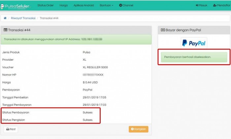Click the Transaksi #44 panel heading

coord(17,30)
